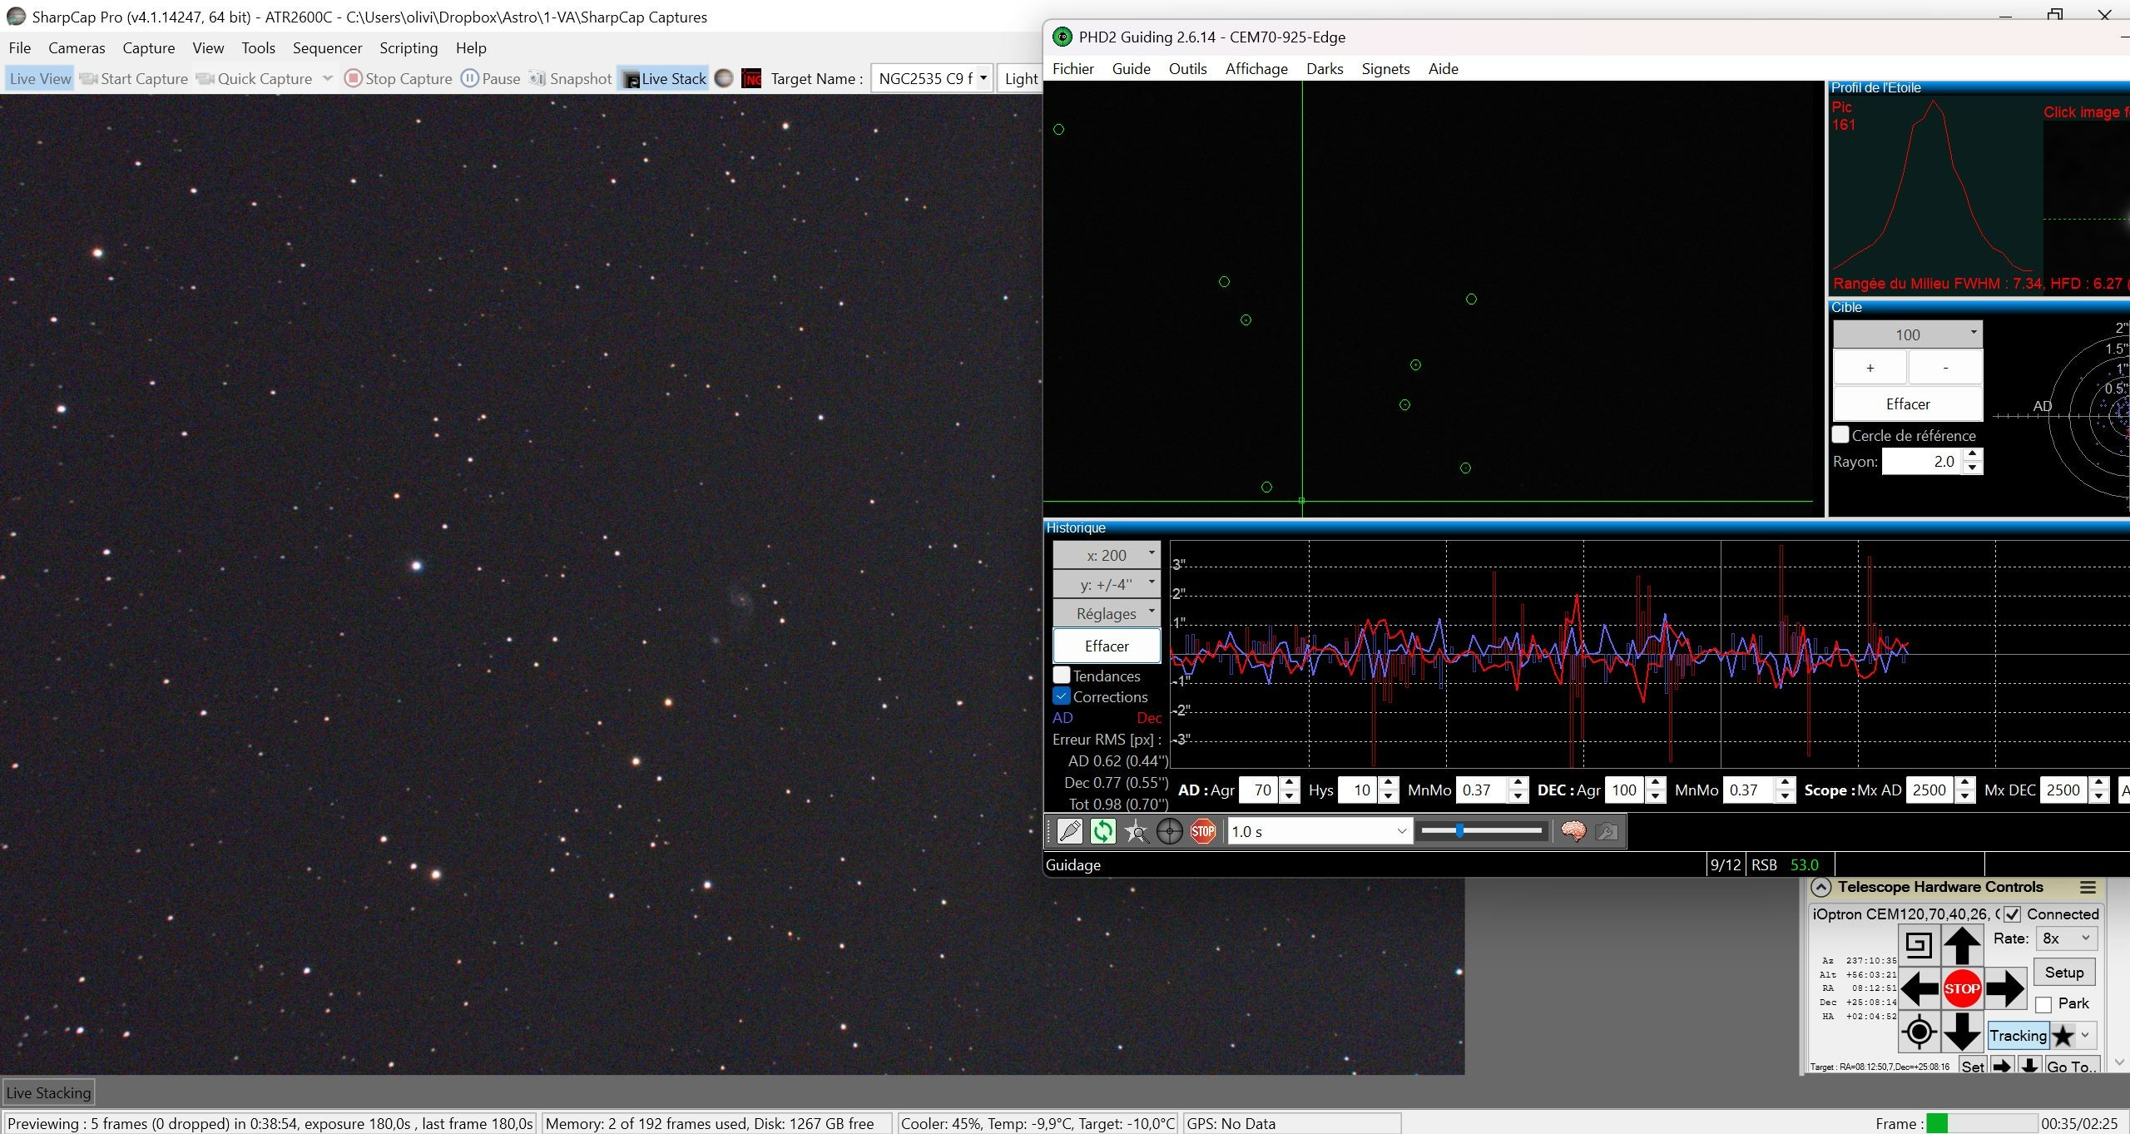This screenshot has width=2130, height=1134.
Task: Start guiding with PHD2 crosshair icon
Action: [1170, 831]
